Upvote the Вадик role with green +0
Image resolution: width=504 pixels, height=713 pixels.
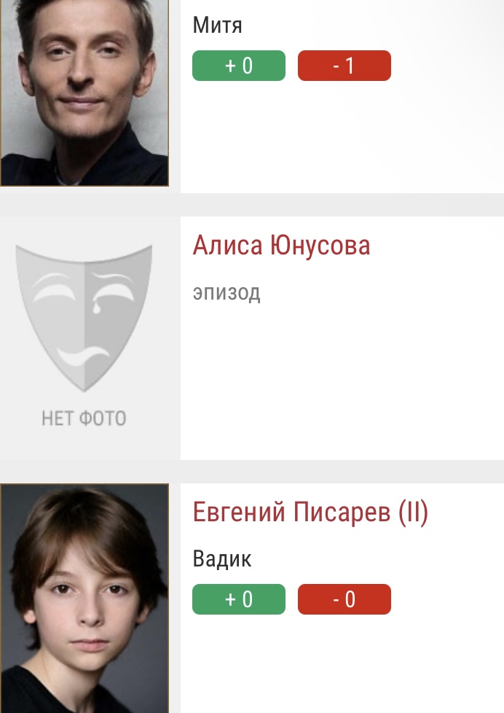(x=239, y=599)
